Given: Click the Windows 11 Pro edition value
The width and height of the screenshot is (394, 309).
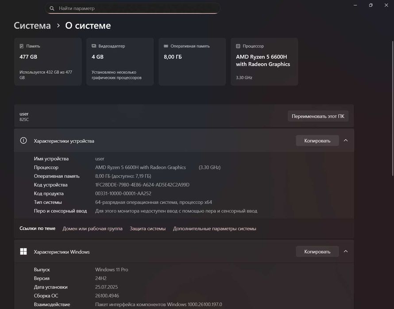Looking at the screenshot, I should click(112, 270).
